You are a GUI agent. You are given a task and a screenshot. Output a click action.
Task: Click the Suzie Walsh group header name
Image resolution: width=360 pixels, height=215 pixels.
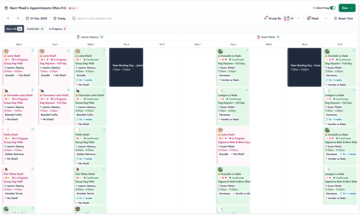click(x=268, y=37)
